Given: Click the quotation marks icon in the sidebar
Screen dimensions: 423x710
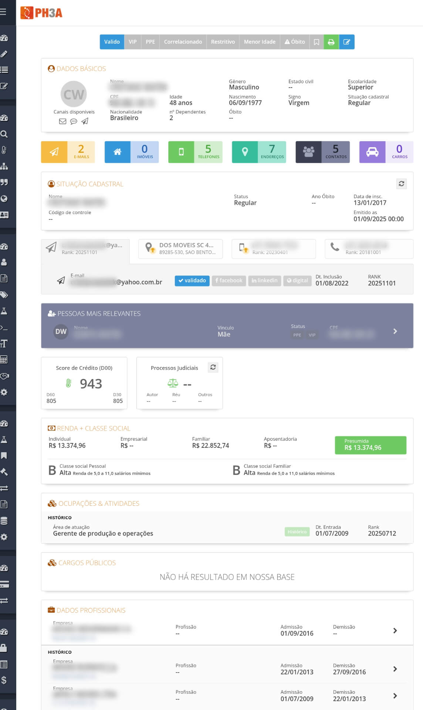Looking at the screenshot, I should click(x=4, y=182).
